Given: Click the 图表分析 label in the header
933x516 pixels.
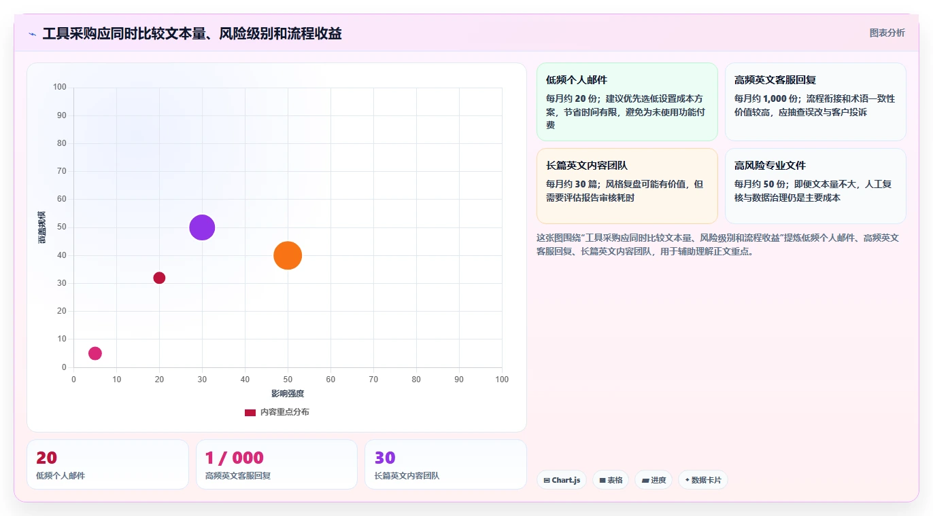Looking at the screenshot, I should click(887, 33).
